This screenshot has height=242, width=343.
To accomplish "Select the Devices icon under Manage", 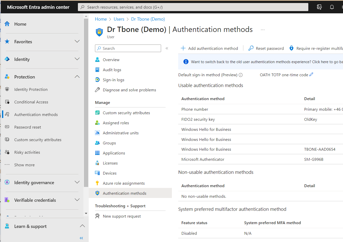I will (97, 173).
